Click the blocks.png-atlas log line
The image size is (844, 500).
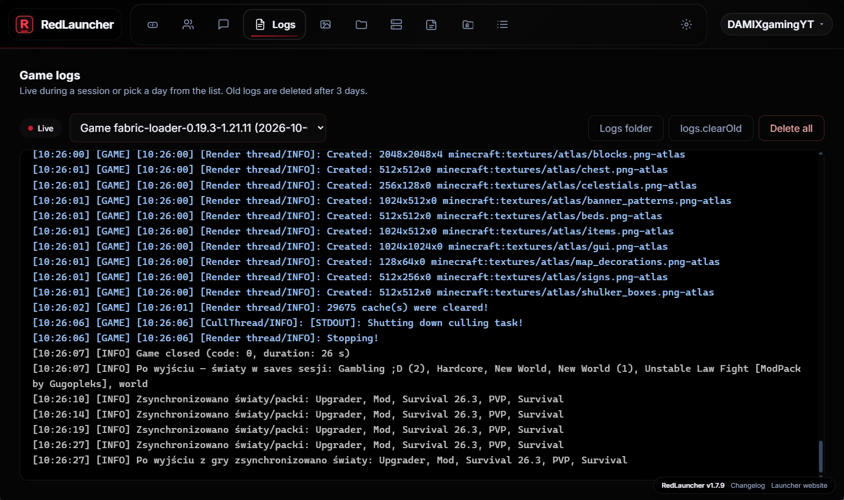358,154
